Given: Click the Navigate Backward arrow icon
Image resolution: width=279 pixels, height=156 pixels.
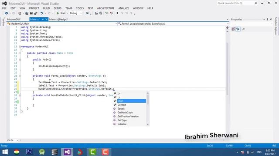Looking at the screenshot, I should click(x=7, y=13).
